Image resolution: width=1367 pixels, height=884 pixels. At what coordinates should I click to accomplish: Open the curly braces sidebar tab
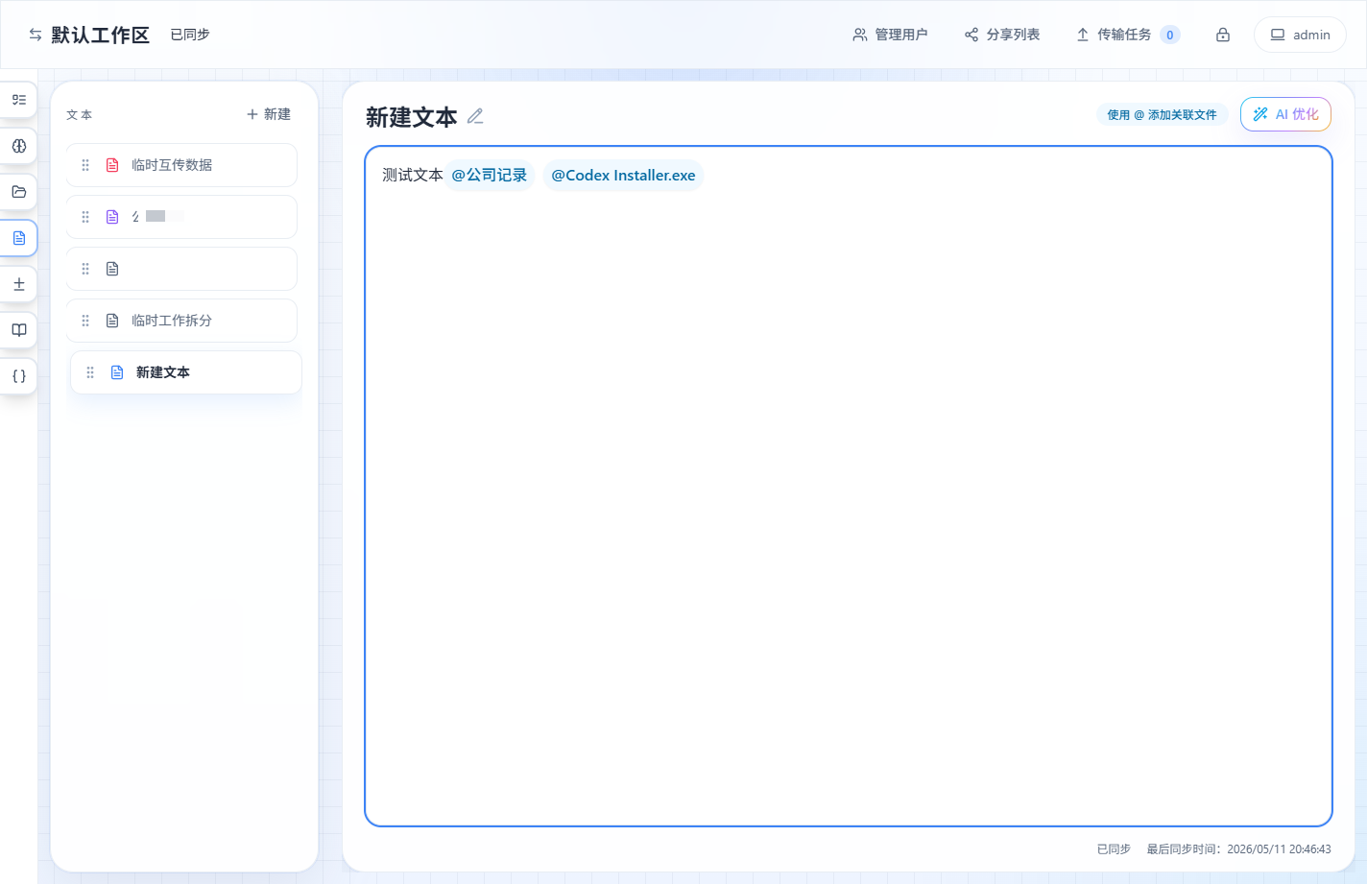[18, 376]
